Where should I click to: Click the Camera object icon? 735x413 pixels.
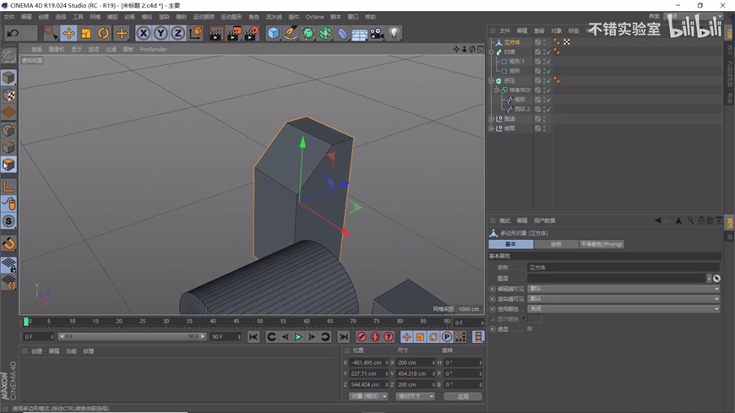377,33
